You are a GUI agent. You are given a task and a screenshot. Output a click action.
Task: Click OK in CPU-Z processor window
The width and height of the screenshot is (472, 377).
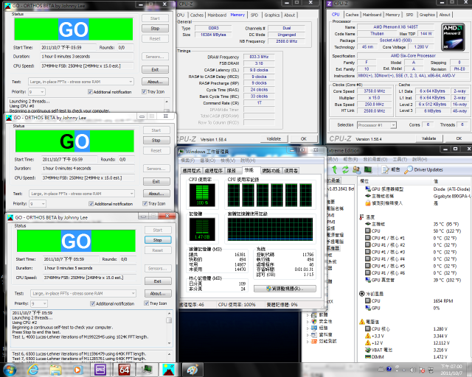coord(459,138)
